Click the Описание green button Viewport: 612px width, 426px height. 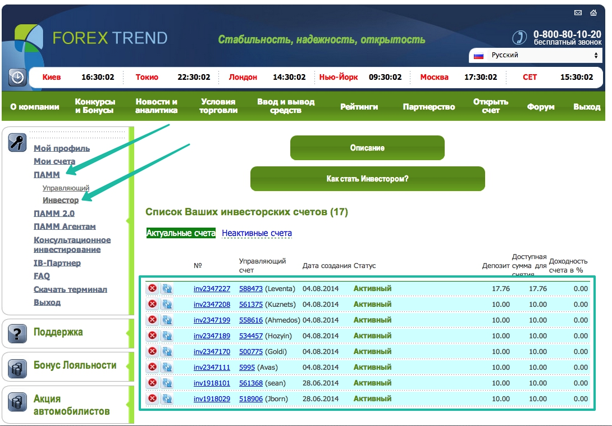click(367, 148)
